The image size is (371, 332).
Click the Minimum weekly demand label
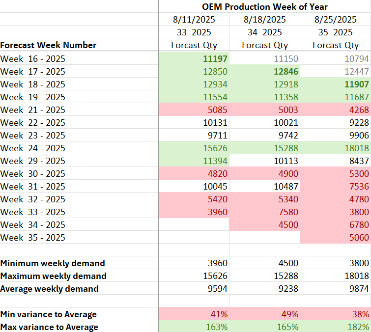53,263
